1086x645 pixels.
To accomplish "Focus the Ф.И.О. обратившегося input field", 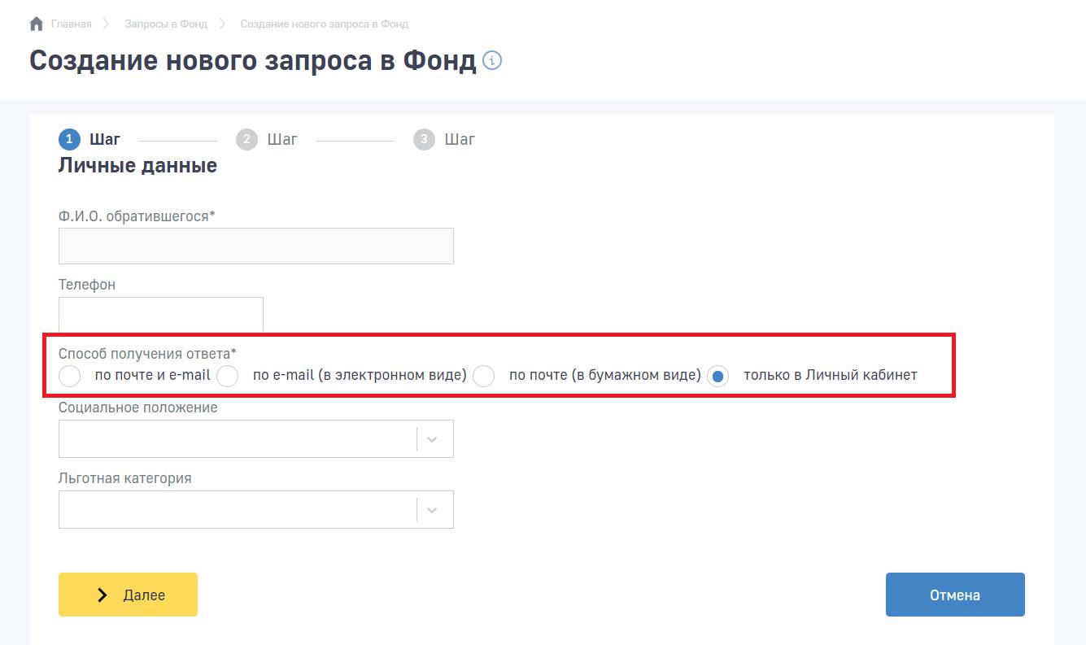I will coord(255,246).
